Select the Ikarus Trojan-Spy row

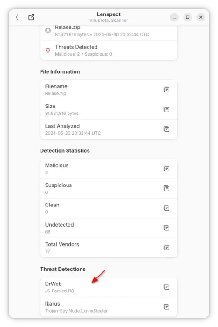(109, 307)
